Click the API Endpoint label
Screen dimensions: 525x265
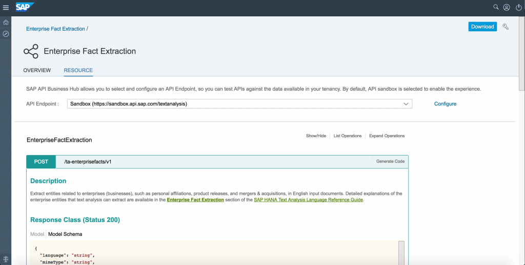(43, 103)
